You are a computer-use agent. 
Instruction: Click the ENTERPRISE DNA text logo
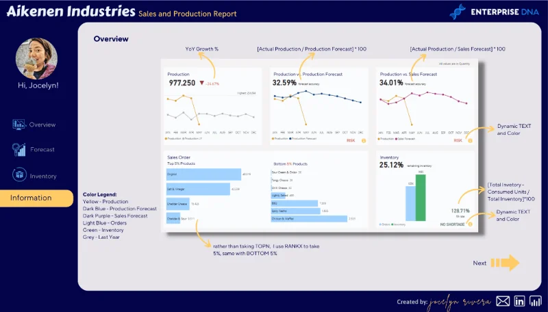point(505,12)
